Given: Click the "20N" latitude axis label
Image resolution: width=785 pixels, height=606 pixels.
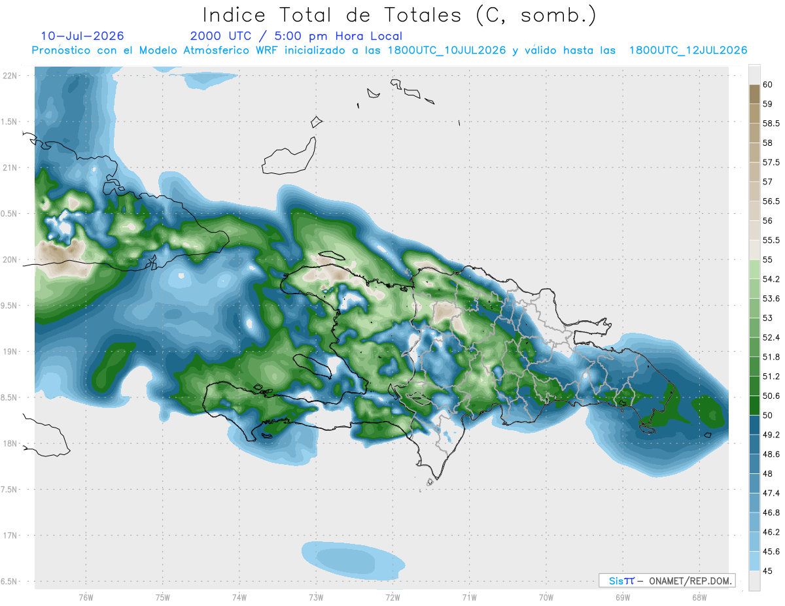Looking at the screenshot, I should [10, 260].
